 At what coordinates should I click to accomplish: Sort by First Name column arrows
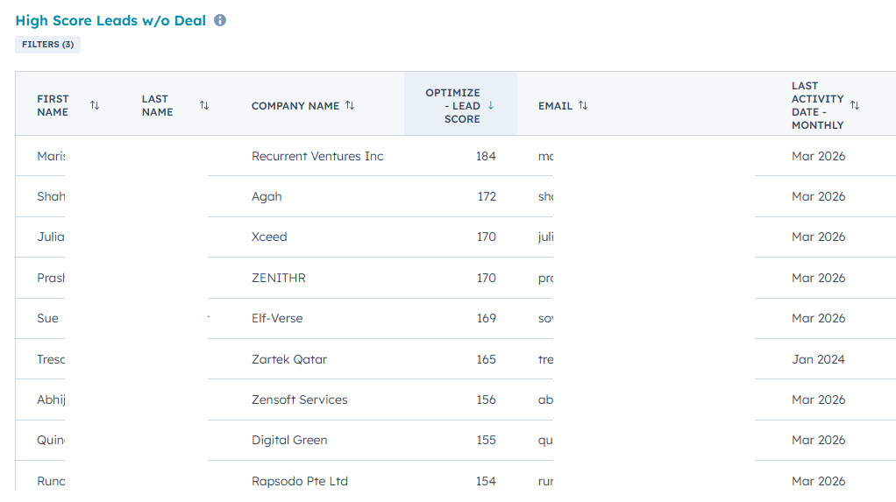(x=95, y=106)
